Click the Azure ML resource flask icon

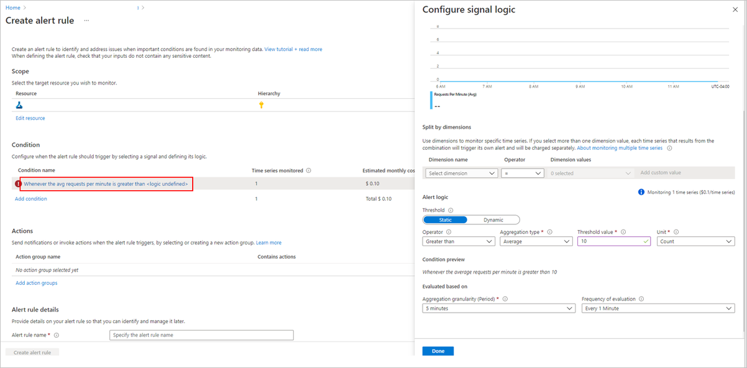click(19, 106)
